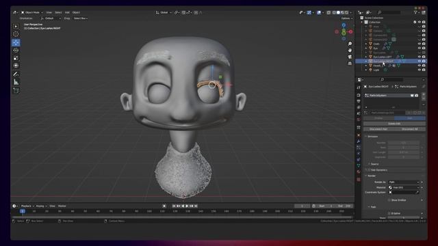Image resolution: width=438 pixels, height=246 pixels.
Task: Expand the Eye Lashes LEFT tree item
Action: coord(366,57)
